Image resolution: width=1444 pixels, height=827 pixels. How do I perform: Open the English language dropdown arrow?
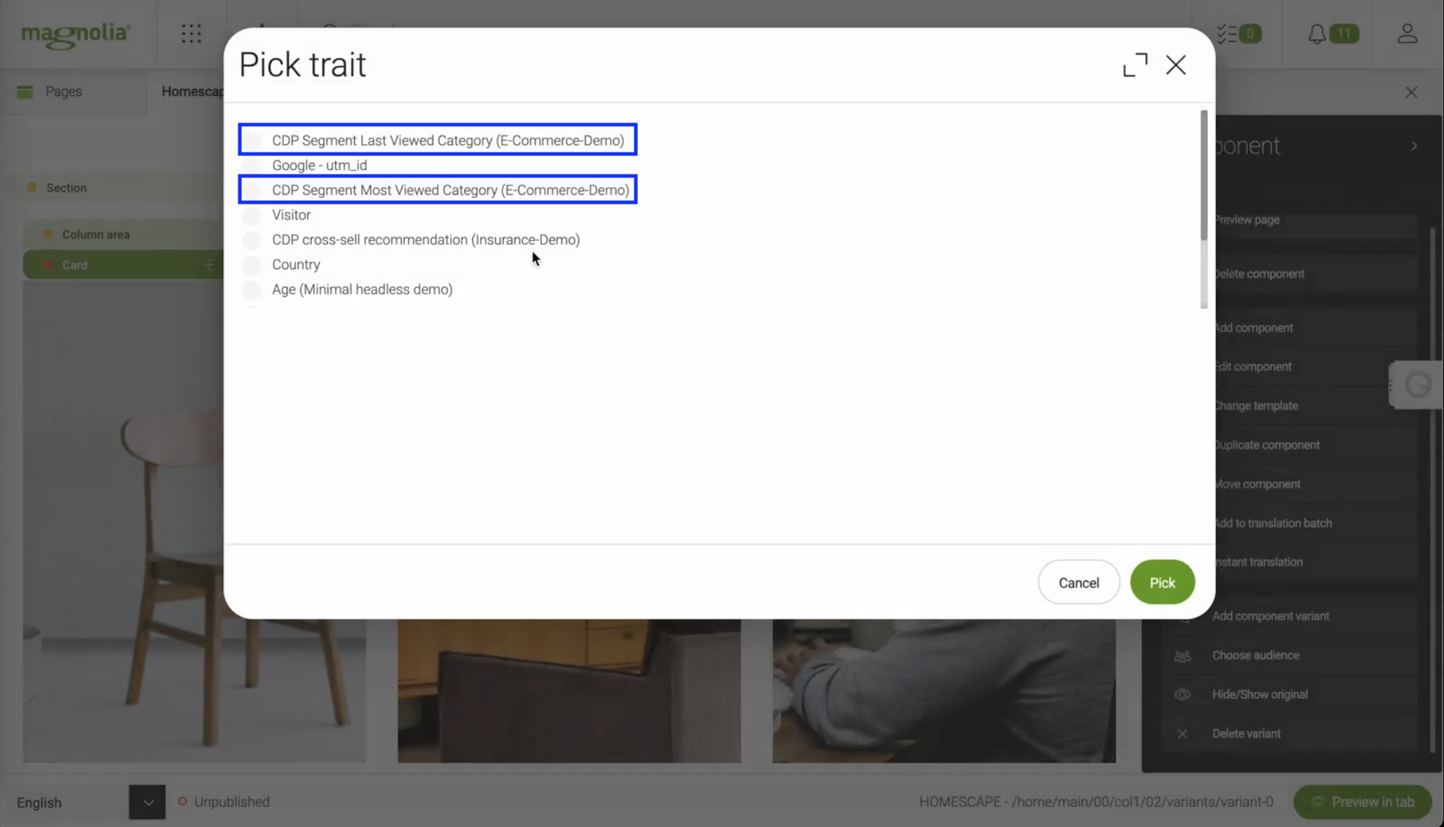tap(147, 802)
